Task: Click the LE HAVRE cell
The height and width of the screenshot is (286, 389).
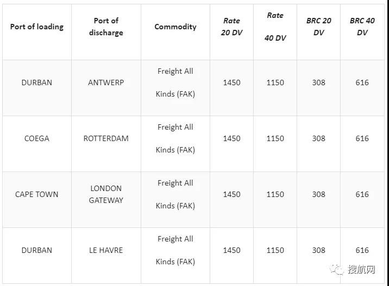Action: (x=106, y=250)
